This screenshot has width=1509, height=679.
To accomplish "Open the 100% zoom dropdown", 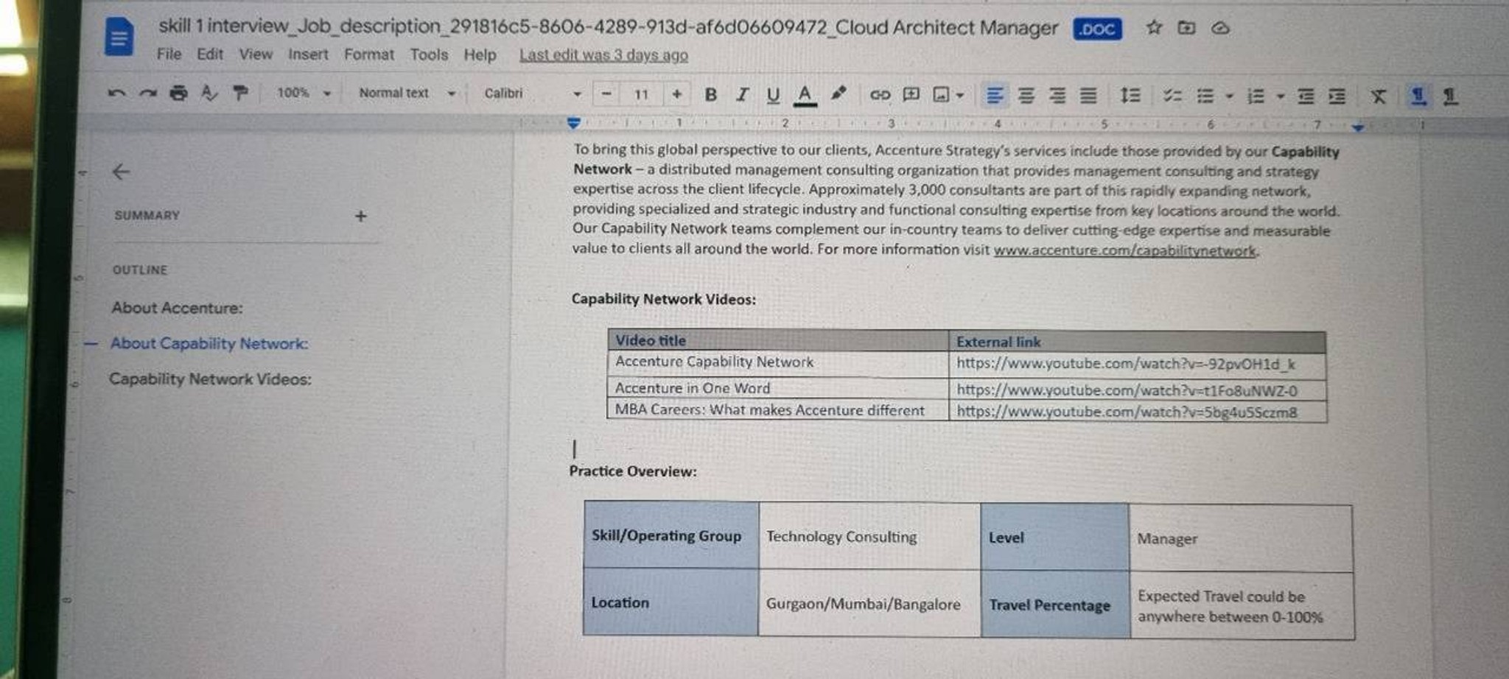I will [303, 93].
